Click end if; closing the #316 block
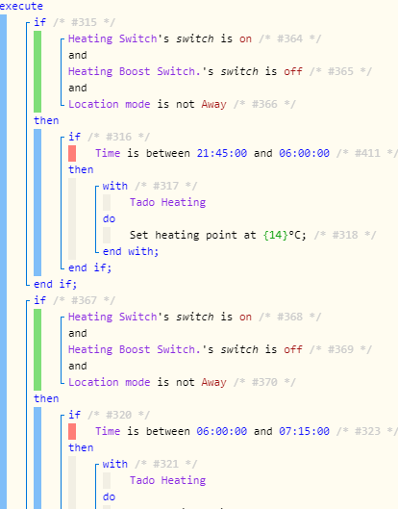Image resolution: width=398 pixels, height=509 pixels. [89, 267]
